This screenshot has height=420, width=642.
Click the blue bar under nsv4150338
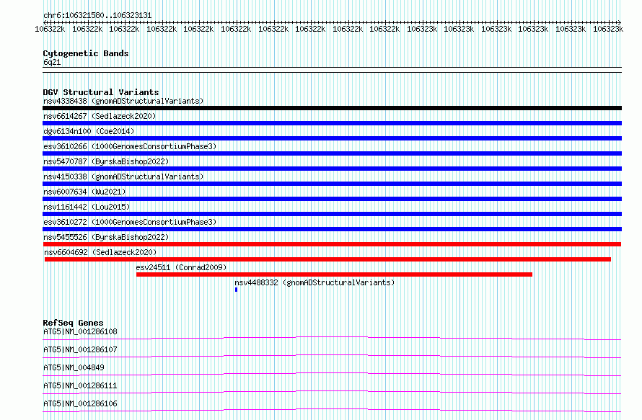point(332,184)
